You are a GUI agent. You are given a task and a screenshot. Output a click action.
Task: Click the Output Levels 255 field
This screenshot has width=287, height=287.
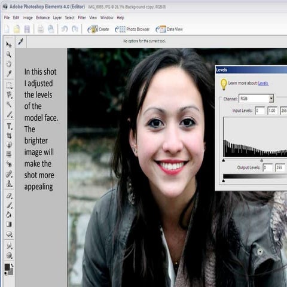pyautogui.click(x=280, y=167)
